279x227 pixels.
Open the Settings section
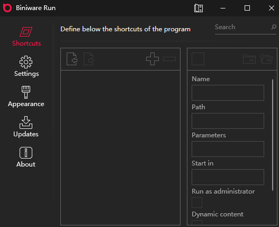click(26, 66)
